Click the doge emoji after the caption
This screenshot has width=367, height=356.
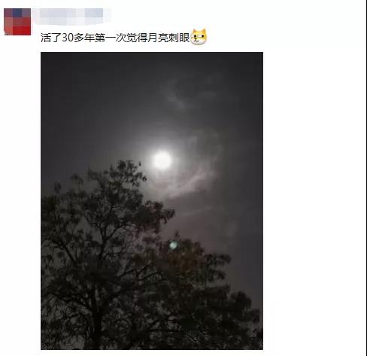click(x=199, y=37)
